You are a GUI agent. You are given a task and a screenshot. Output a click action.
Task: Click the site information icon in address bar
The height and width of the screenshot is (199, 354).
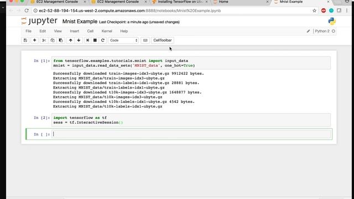click(35, 11)
